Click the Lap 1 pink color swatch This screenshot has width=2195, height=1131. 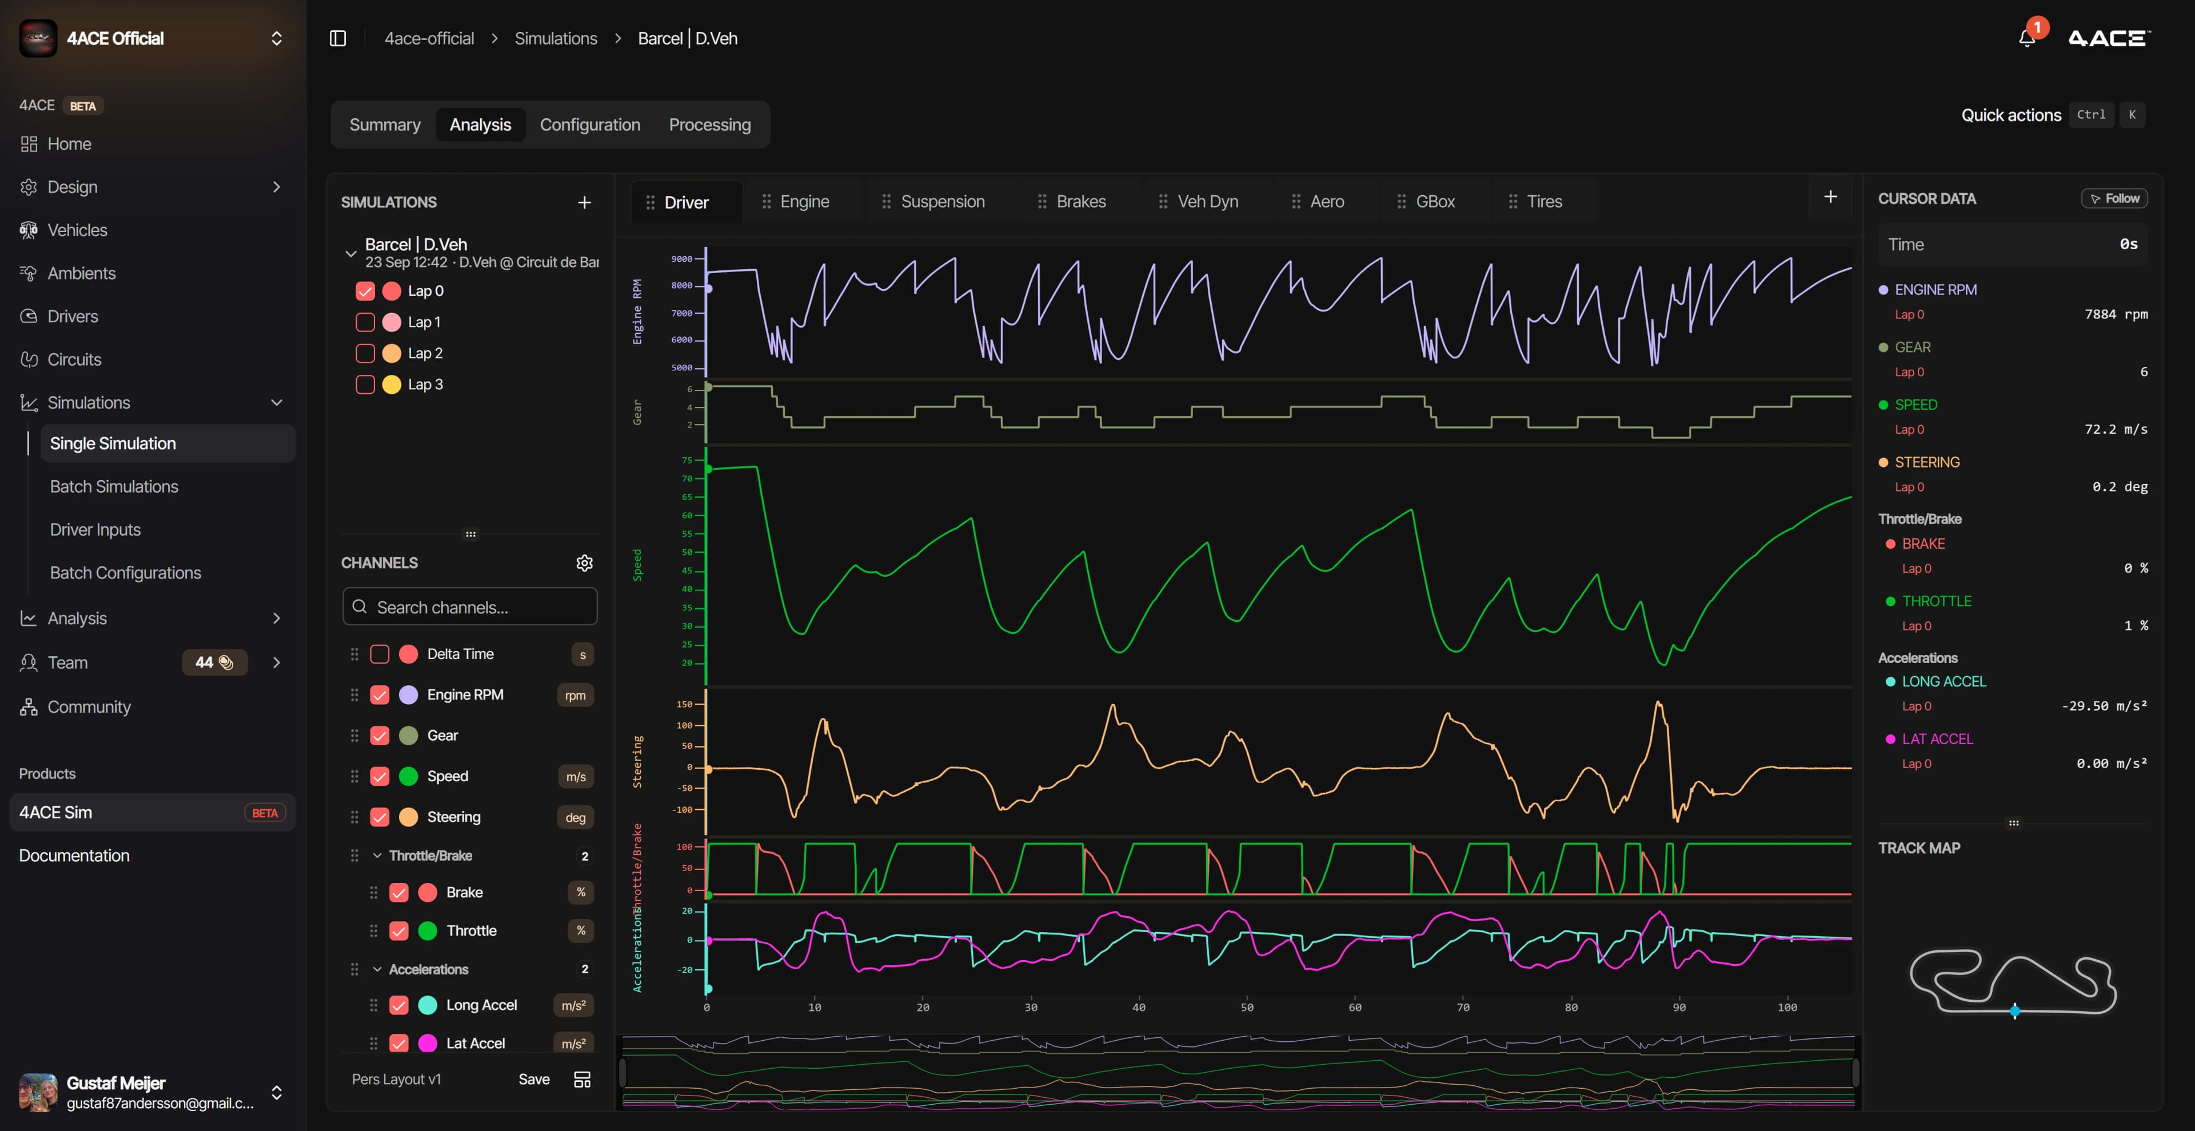[x=392, y=322]
